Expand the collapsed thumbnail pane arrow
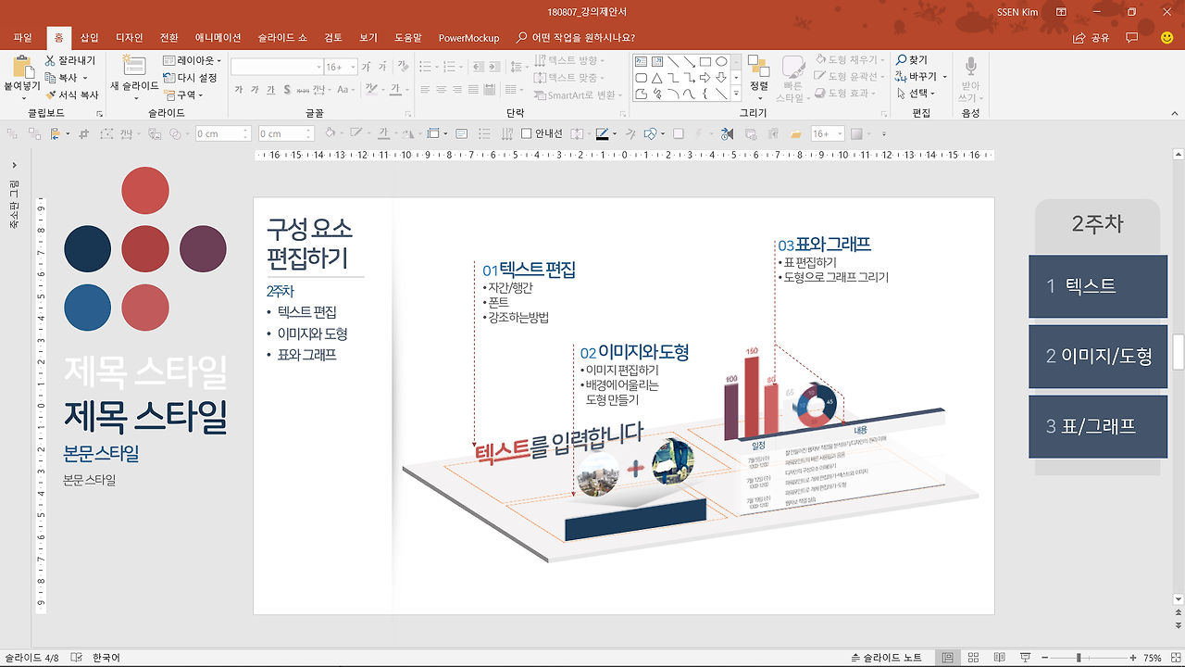Viewport: 1185px width, 667px height. pyautogui.click(x=15, y=165)
